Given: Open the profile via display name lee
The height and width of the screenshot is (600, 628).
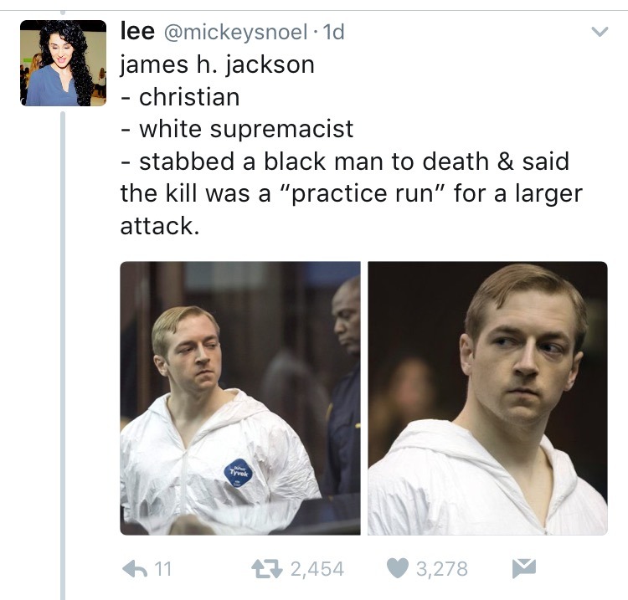Looking at the screenshot, I should click(137, 31).
